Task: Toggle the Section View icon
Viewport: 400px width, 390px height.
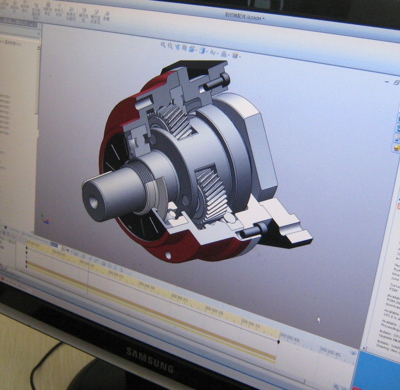Action: (x=184, y=48)
